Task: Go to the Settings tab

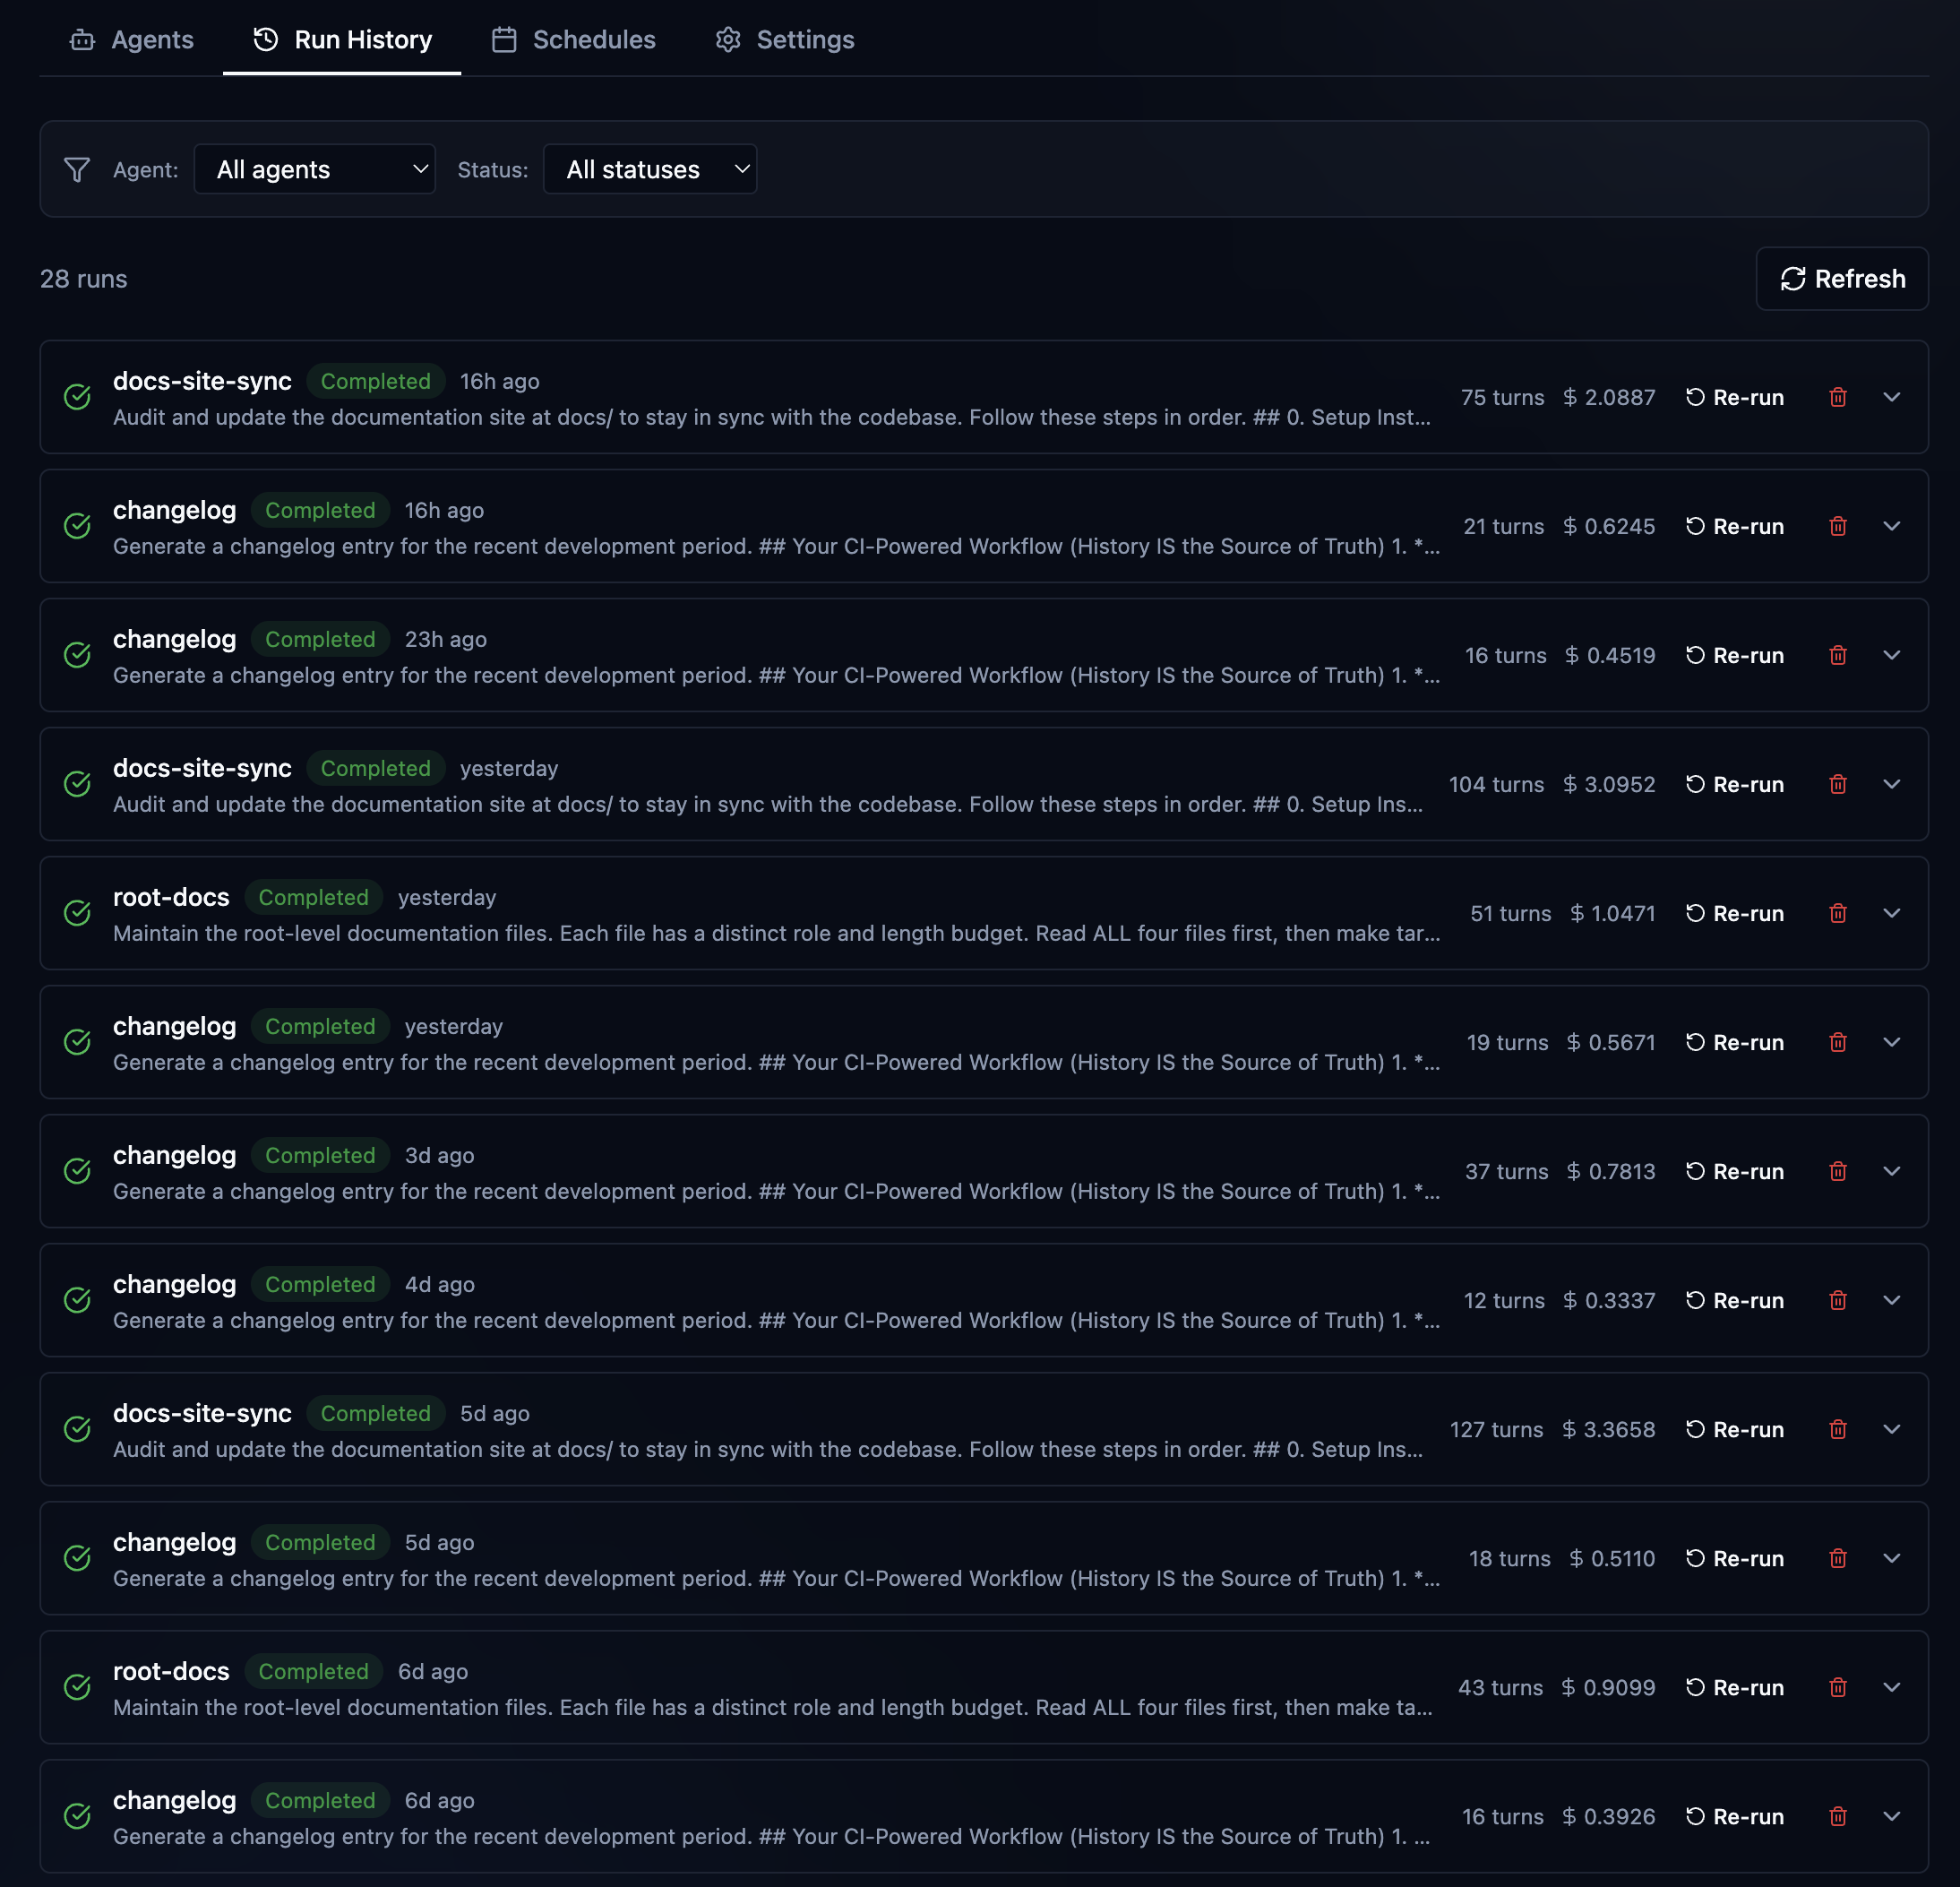Action: tap(785, 40)
